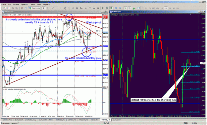The width and height of the screenshot is (207, 125).
Task: Select the Fibonacci retracement tool
Action: coord(69,8)
